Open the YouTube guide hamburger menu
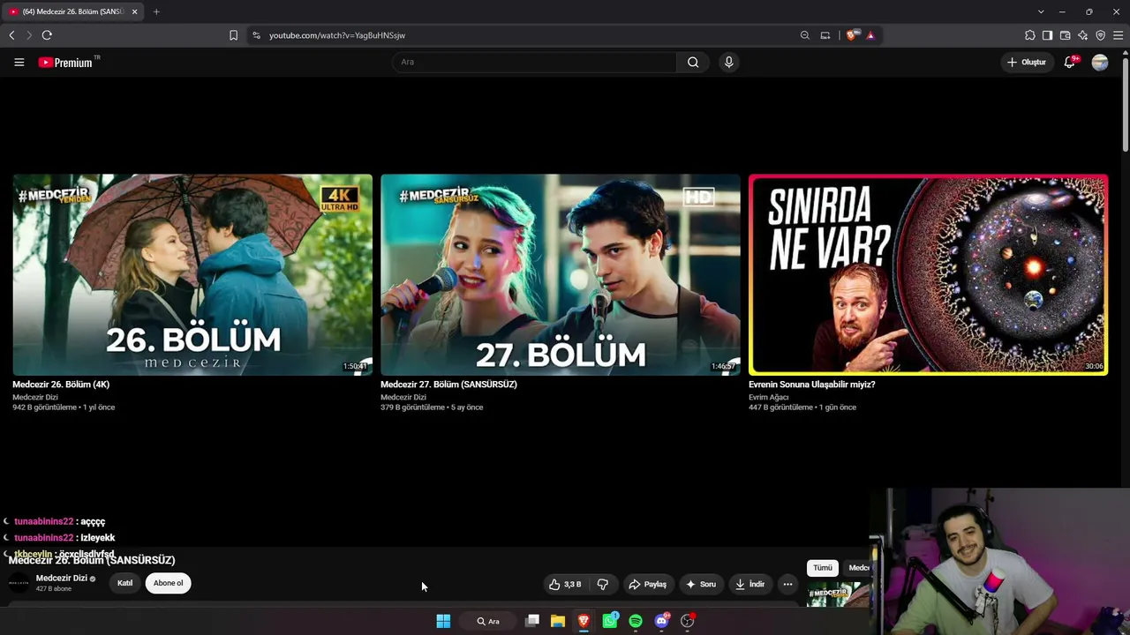Screen dimensions: 1130x635 click(19, 62)
